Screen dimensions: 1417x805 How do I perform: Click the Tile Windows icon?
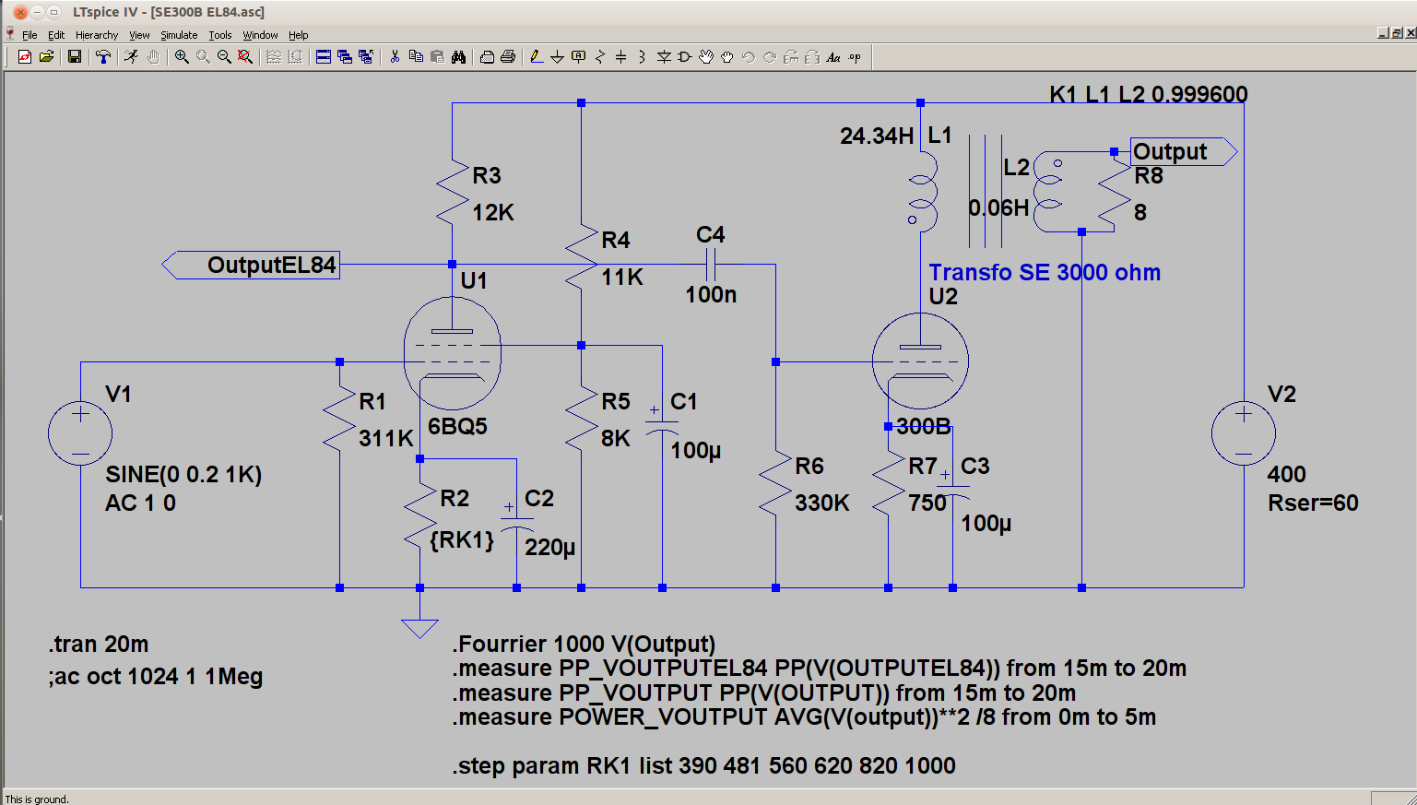tap(324, 57)
